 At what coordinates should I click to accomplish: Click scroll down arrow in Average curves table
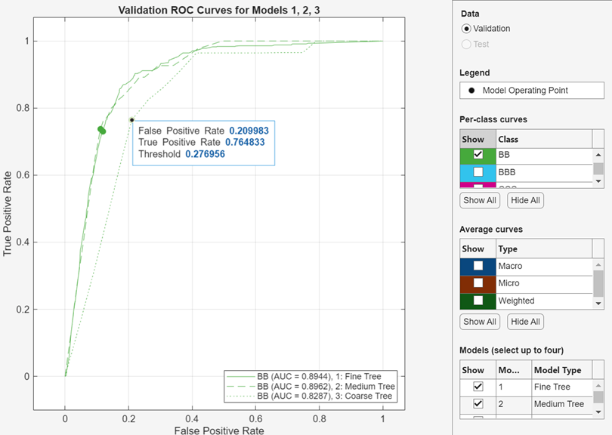point(598,304)
